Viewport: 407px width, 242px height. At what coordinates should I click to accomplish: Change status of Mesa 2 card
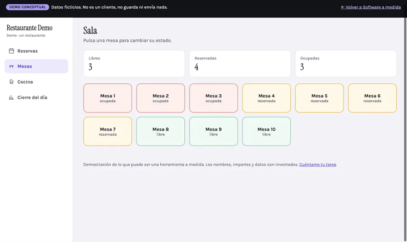[161, 98]
